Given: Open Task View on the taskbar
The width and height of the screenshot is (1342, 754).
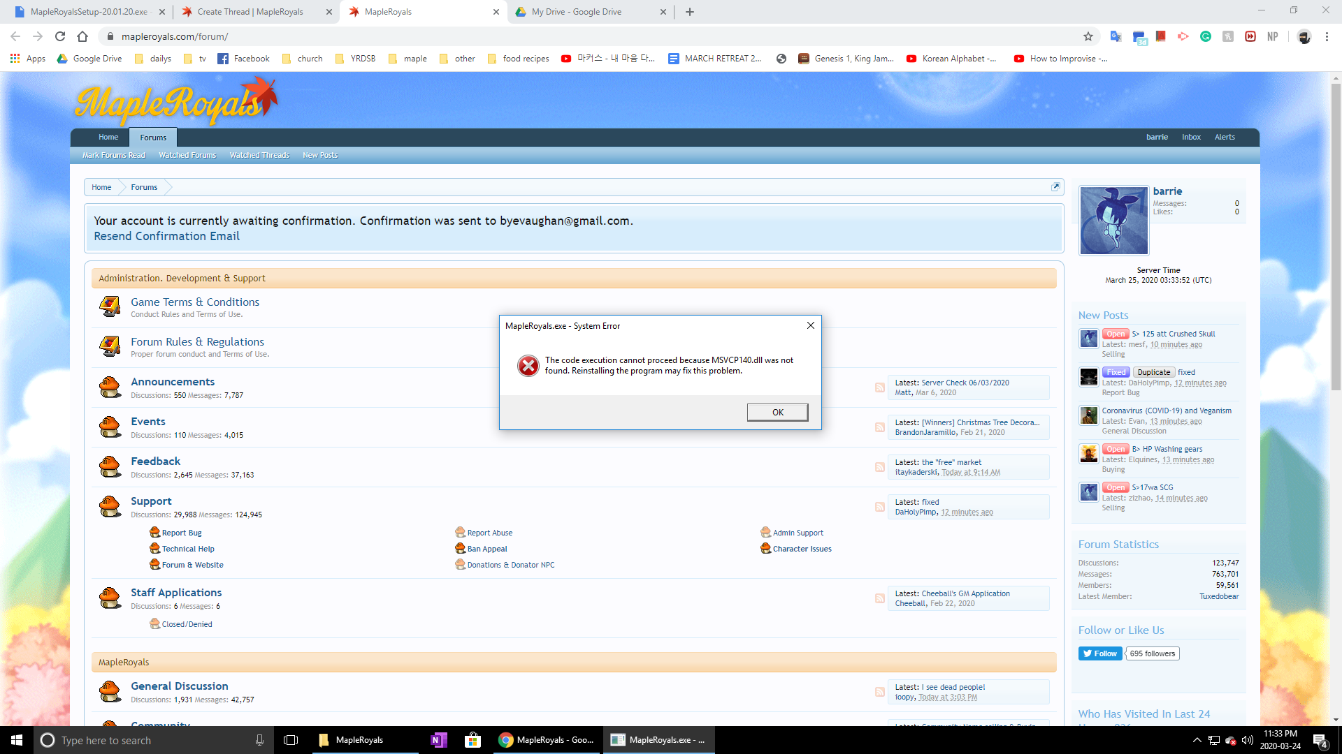Looking at the screenshot, I should point(291,740).
